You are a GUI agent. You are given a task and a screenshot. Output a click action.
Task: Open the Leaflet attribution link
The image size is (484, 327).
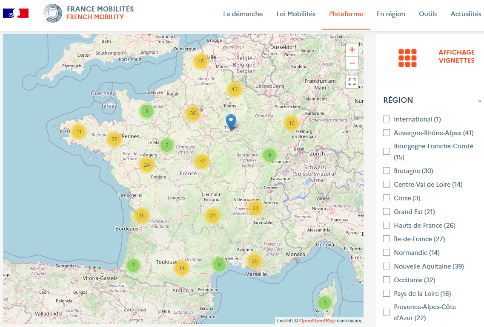coord(284,321)
